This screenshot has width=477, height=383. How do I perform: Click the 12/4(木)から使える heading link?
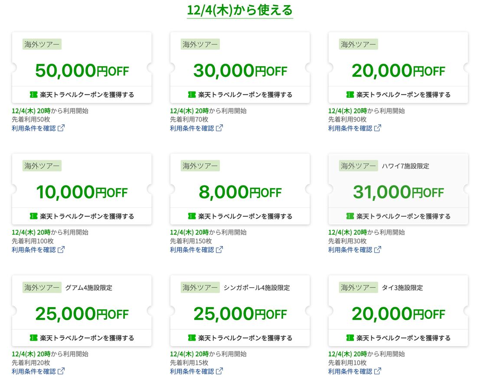[x=239, y=9]
